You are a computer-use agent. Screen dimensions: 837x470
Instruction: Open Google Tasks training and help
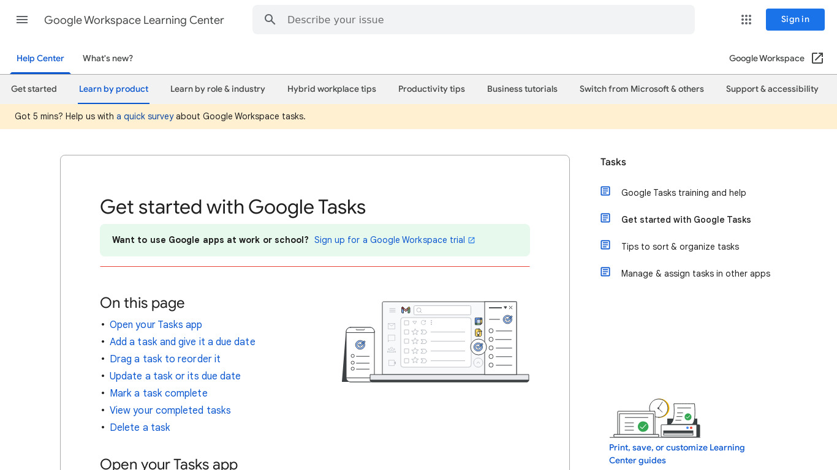click(684, 193)
